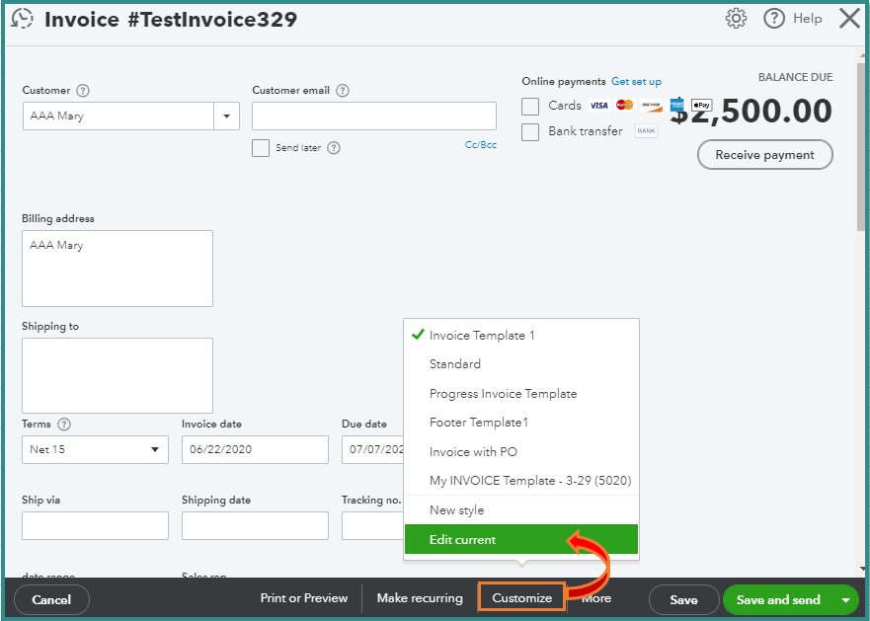
Task: Click the Customer help tooltip icon
Action: click(83, 91)
